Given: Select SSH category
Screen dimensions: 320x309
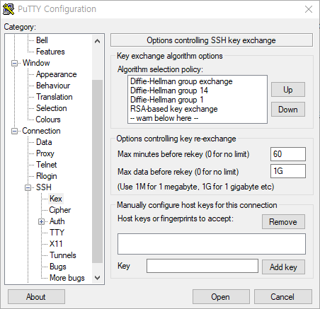Looking at the screenshot, I should 44,187.
